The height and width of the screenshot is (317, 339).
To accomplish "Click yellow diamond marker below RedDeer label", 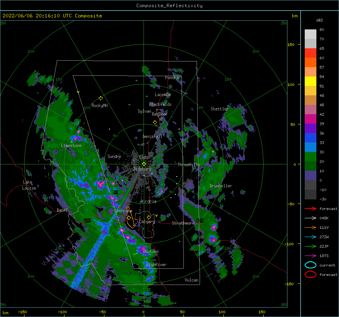I will point(155,122).
